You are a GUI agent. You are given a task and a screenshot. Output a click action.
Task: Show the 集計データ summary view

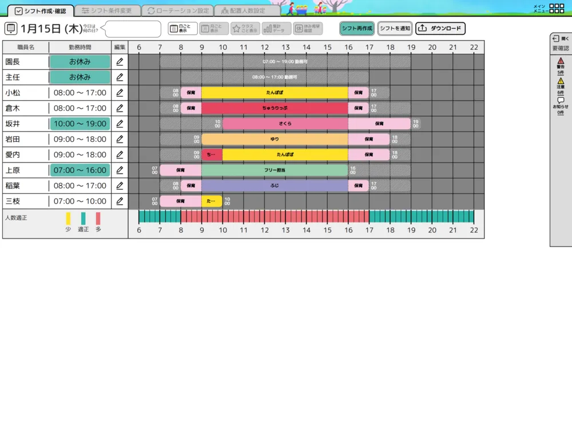coord(276,29)
